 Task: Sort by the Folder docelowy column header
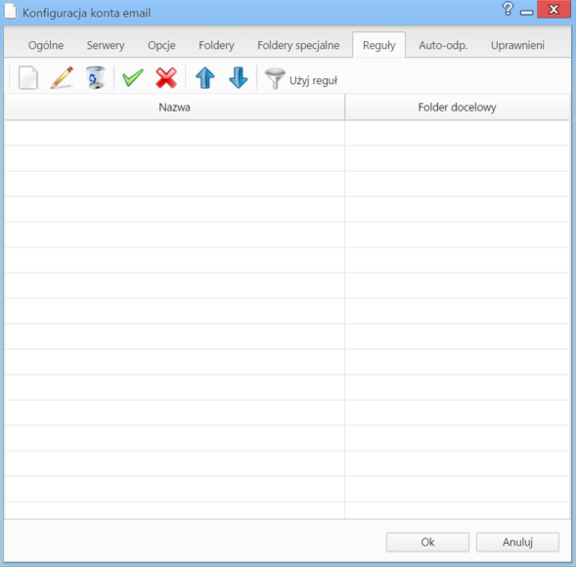click(457, 108)
